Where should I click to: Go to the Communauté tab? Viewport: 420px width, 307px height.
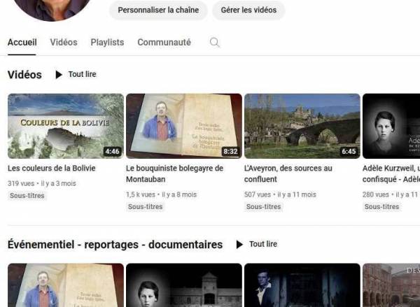164,43
